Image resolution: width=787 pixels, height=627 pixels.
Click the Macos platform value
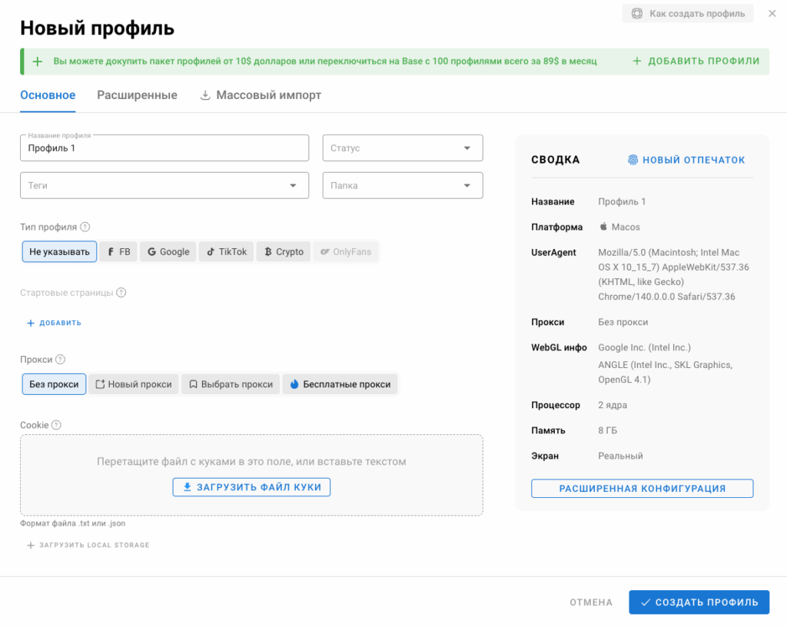coord(620,227)
